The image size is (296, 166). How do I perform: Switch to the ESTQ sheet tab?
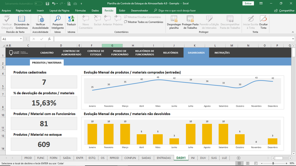coord(92,158)
